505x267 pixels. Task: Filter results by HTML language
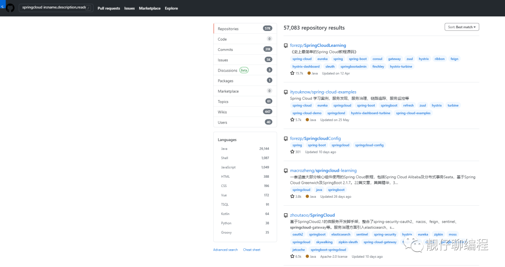pyautogui.click(x=245, y=176)
